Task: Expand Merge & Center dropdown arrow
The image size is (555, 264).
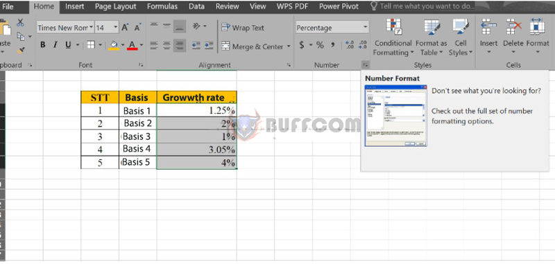Action: pyautogui.click(x=289, y=46)
